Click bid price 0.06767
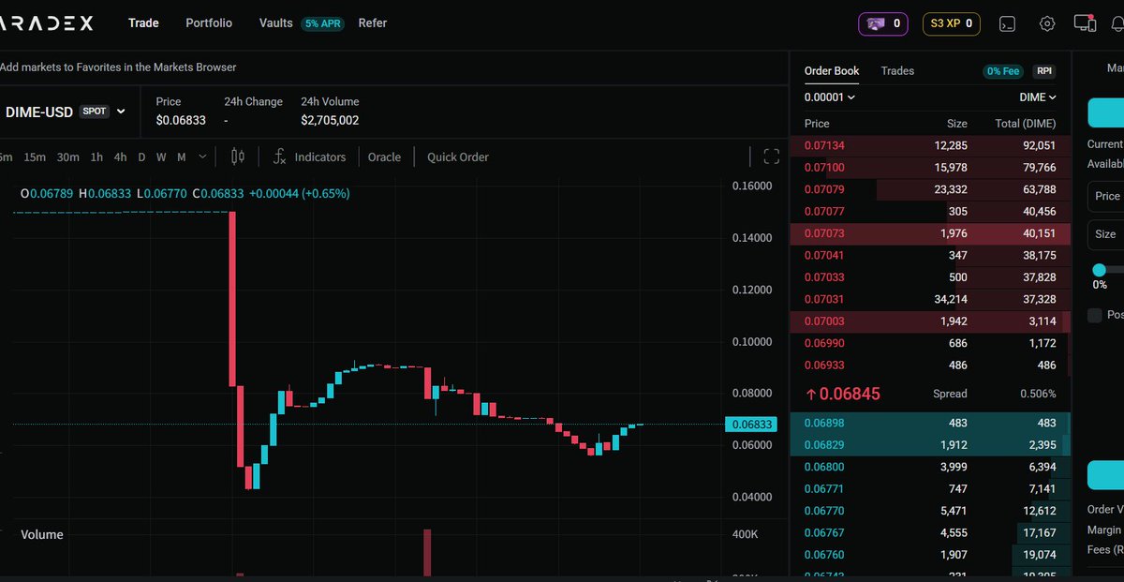Viewport: 1124px width, 582px height. [823, 532]
